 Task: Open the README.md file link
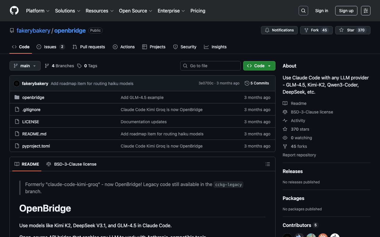34,134
